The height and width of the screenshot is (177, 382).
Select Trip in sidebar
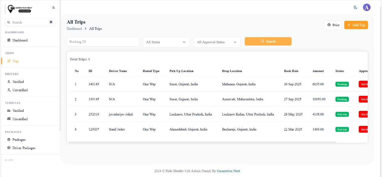pyautogui.click(x=15, y=61)
